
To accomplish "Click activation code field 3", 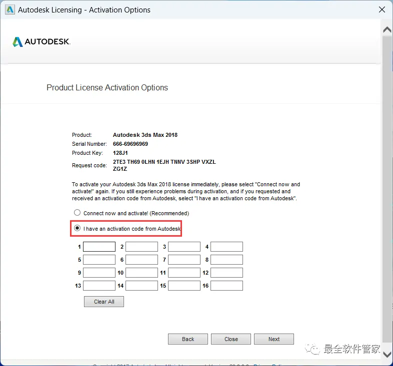I will (x=184, y=247).
